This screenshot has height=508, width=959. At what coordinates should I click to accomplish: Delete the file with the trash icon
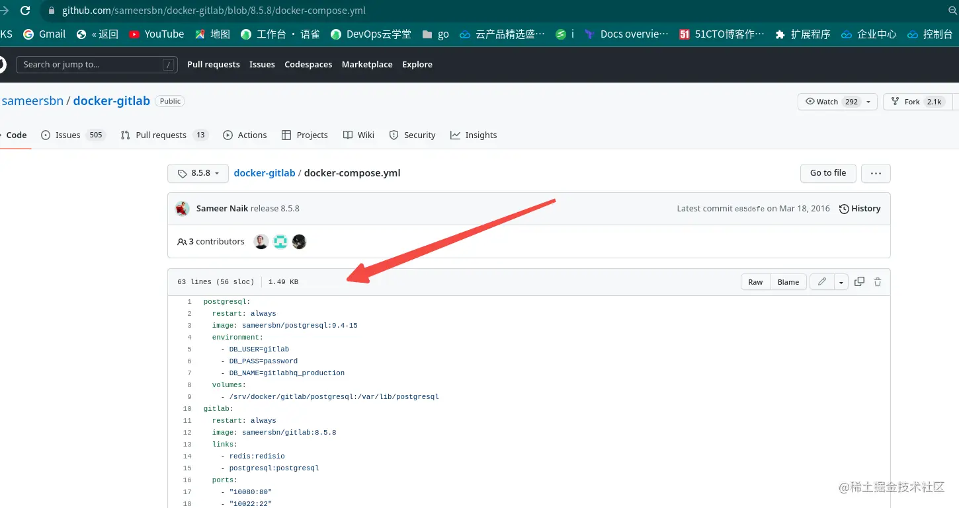tap(878, 282)
